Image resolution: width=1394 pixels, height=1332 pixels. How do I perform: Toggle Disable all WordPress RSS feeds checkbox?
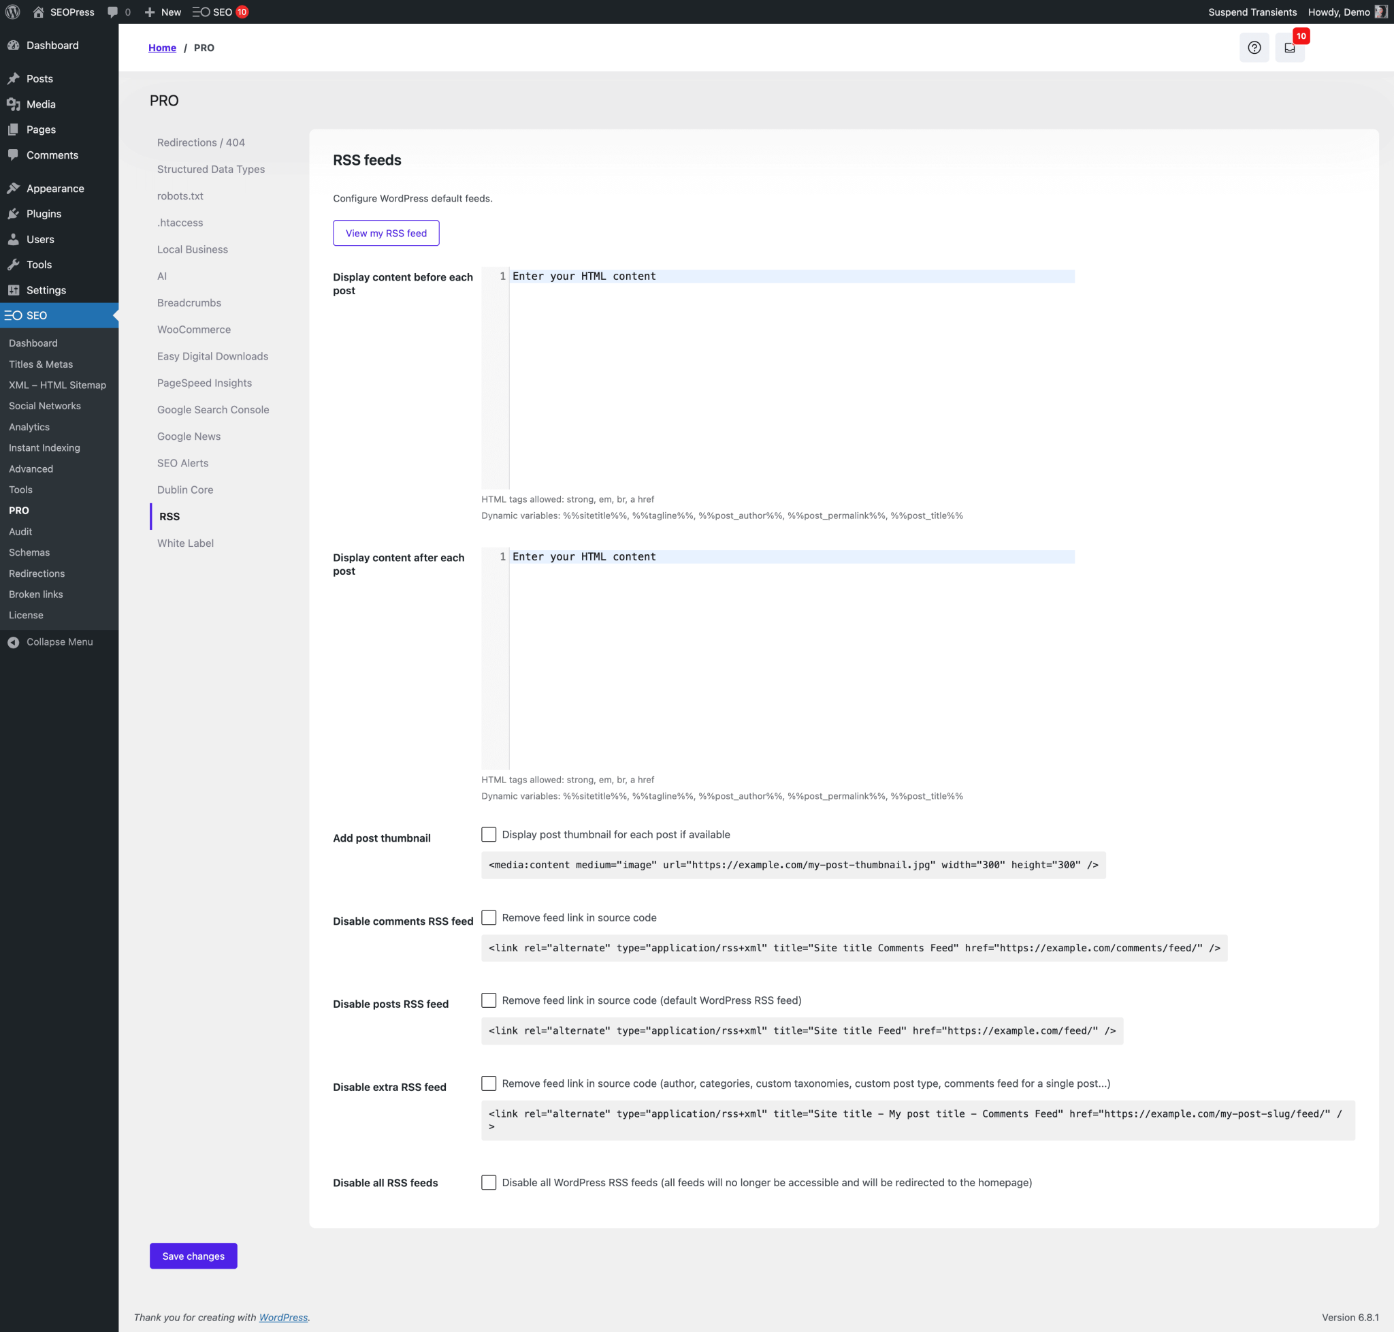click(488, 1182)
